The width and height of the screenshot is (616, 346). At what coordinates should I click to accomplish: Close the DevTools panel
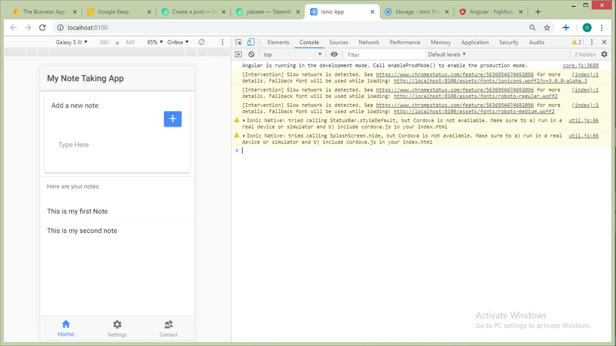click(604, 42)
